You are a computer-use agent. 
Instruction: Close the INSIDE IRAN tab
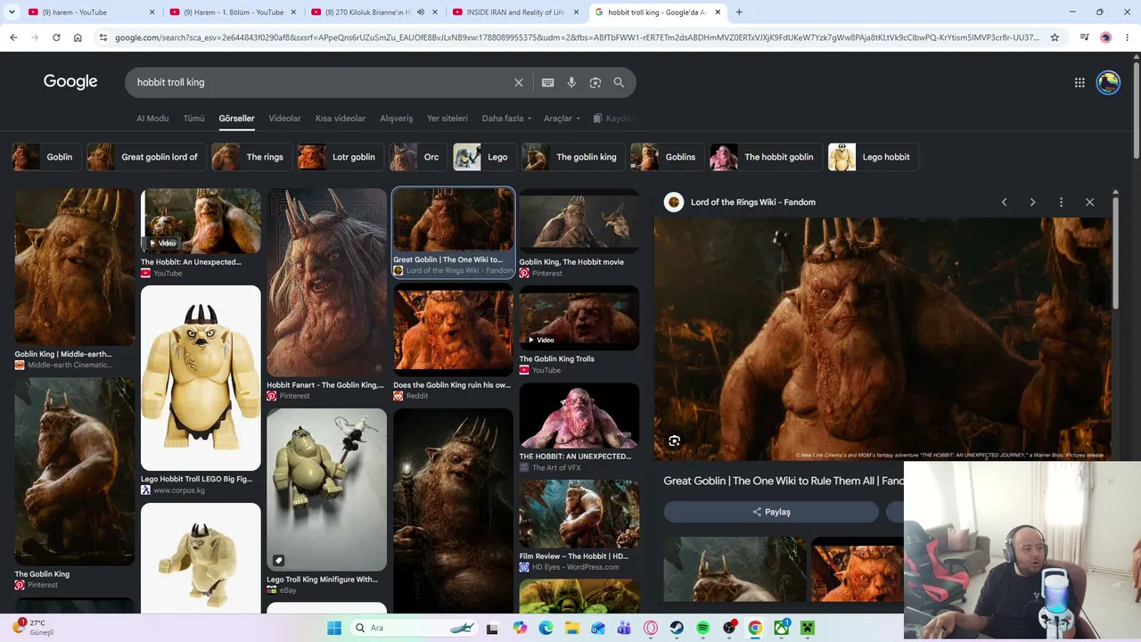tap(576, 12)
